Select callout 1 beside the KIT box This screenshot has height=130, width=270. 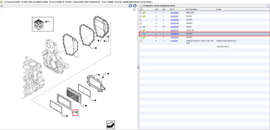[x=50, y=22]
